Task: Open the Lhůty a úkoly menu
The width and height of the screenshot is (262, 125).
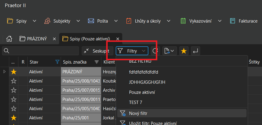Action: pos(148,21)
